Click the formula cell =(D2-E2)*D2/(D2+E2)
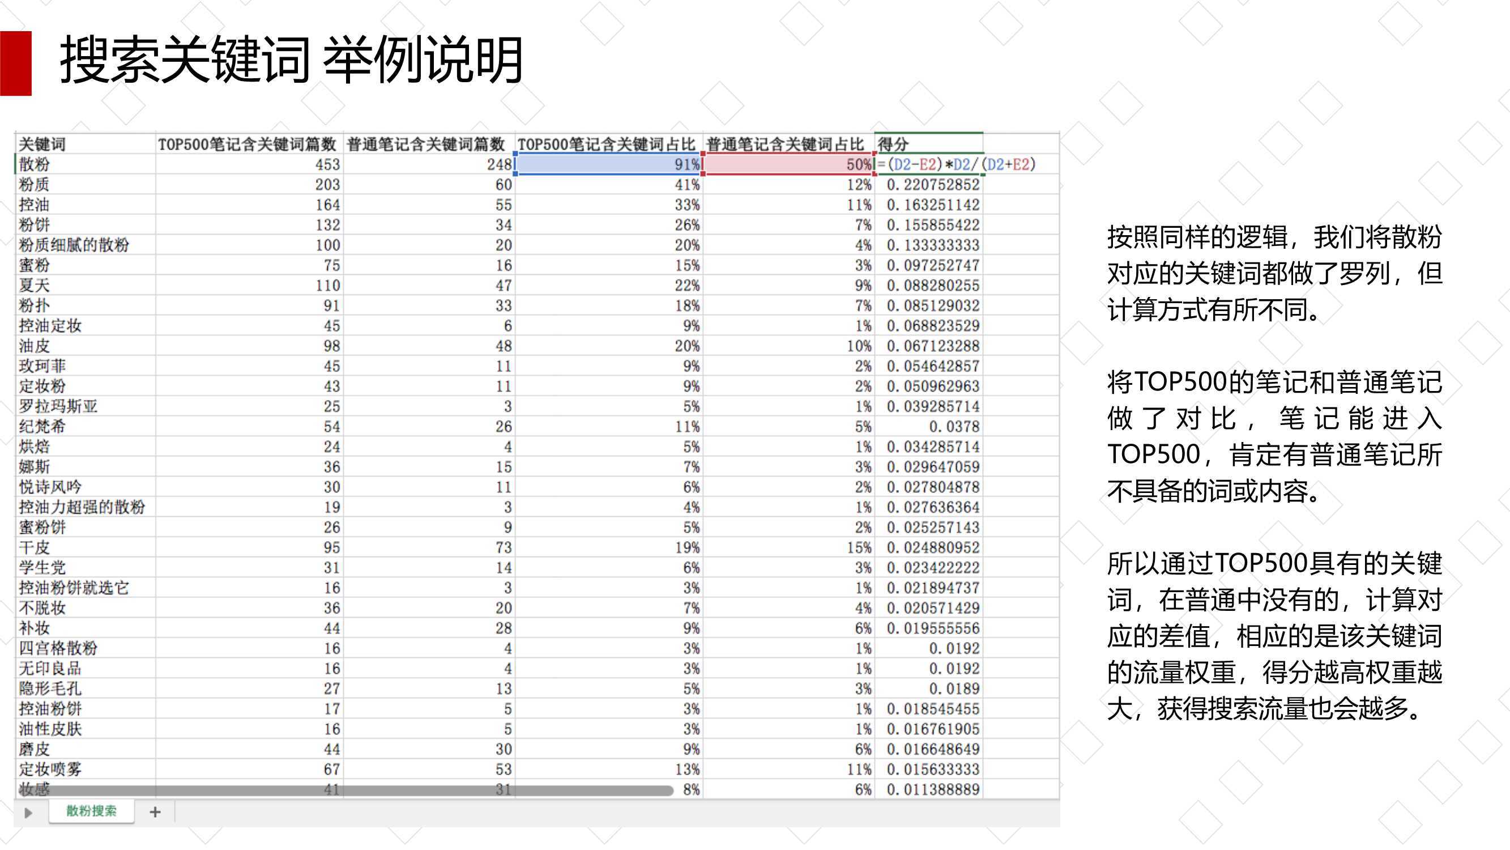Screen dimensions: 1510x850 tap(957, 164)
